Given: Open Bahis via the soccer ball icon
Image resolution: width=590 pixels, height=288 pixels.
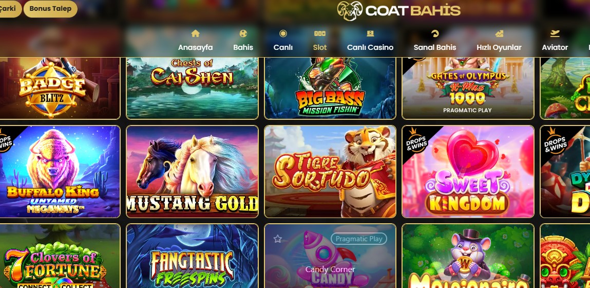Looking at the screenshot, I should click(x=243, y=33).
